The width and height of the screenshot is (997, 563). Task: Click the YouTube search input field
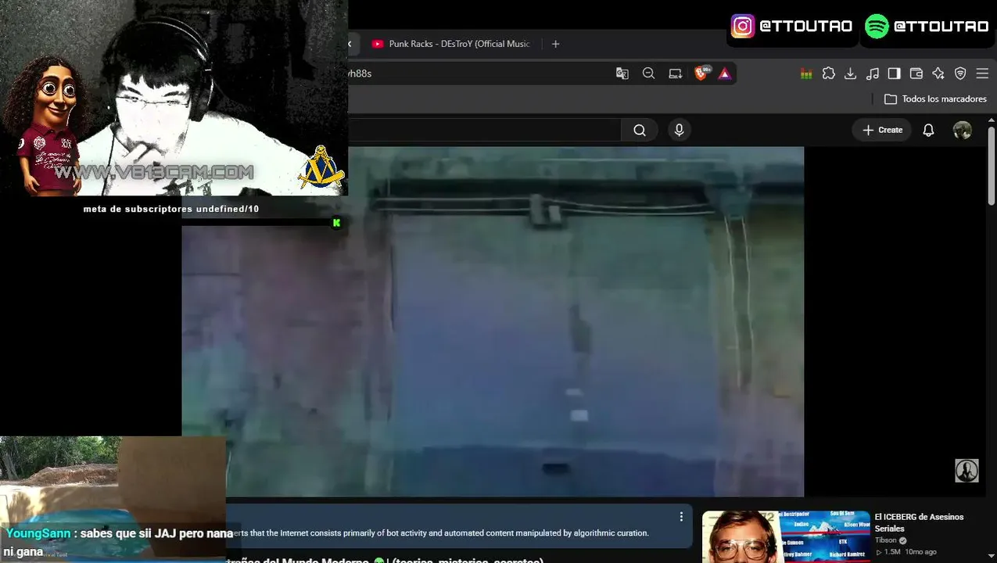484,131
